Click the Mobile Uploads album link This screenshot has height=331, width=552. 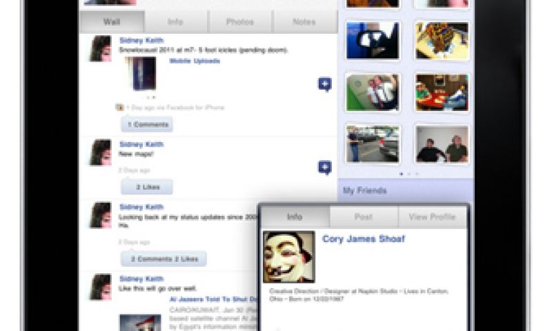195,61
